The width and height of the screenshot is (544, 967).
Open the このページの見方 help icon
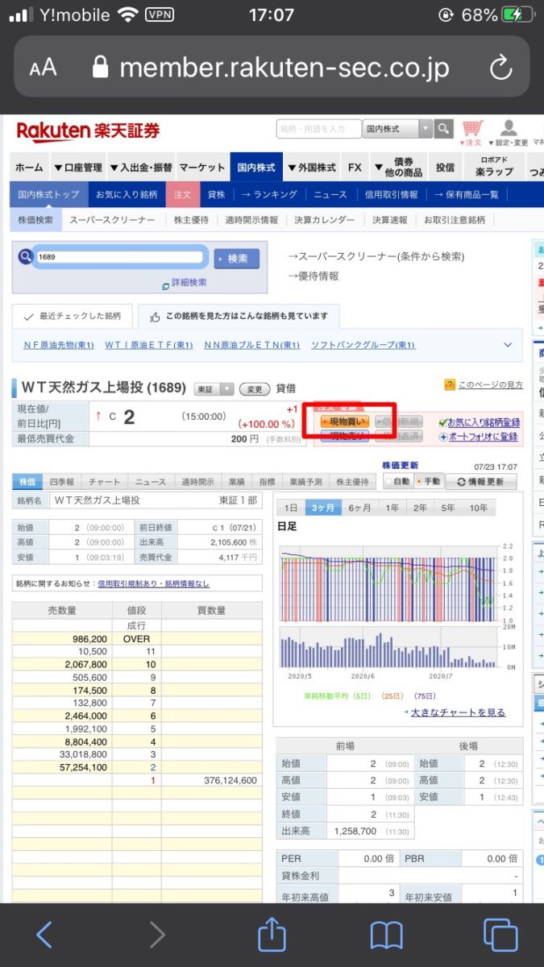pos(451,385)
